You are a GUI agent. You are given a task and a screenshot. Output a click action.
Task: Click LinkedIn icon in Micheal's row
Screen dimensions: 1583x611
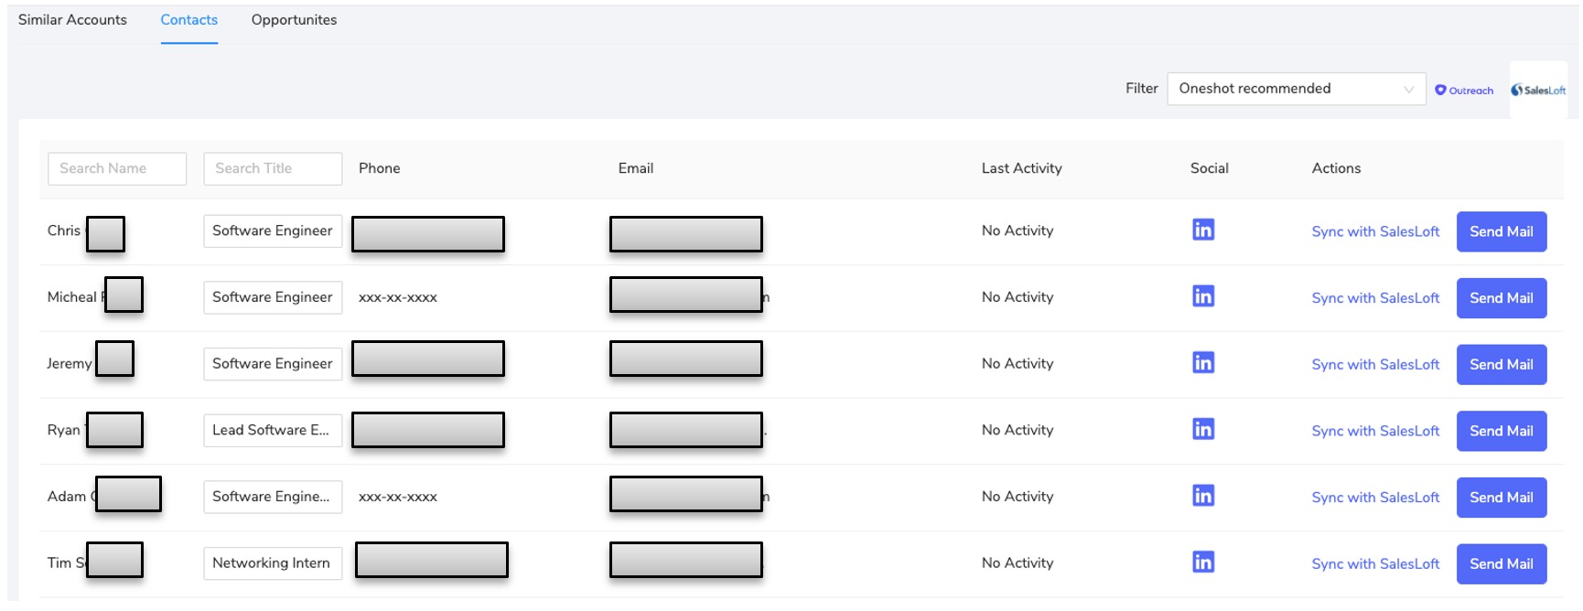(1203, 296)
